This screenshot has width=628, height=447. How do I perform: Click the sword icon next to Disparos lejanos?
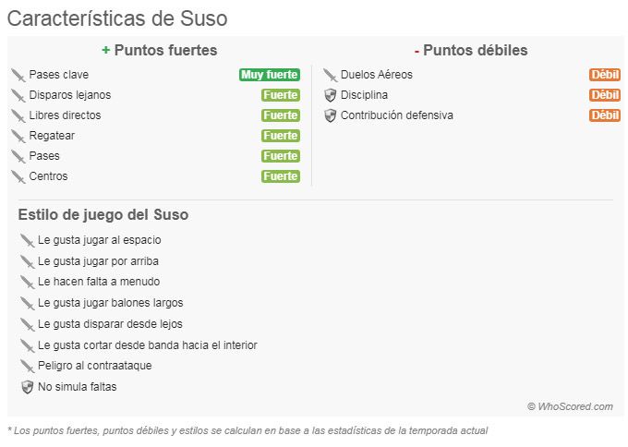tap(18, 95)
